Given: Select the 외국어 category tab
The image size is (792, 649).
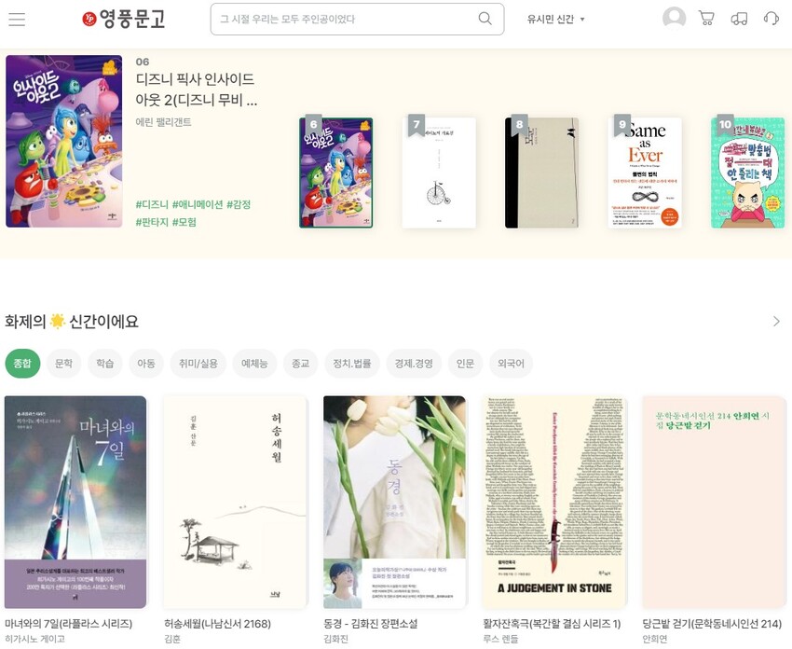Looking at the screenshot, I should coord(511,364).
